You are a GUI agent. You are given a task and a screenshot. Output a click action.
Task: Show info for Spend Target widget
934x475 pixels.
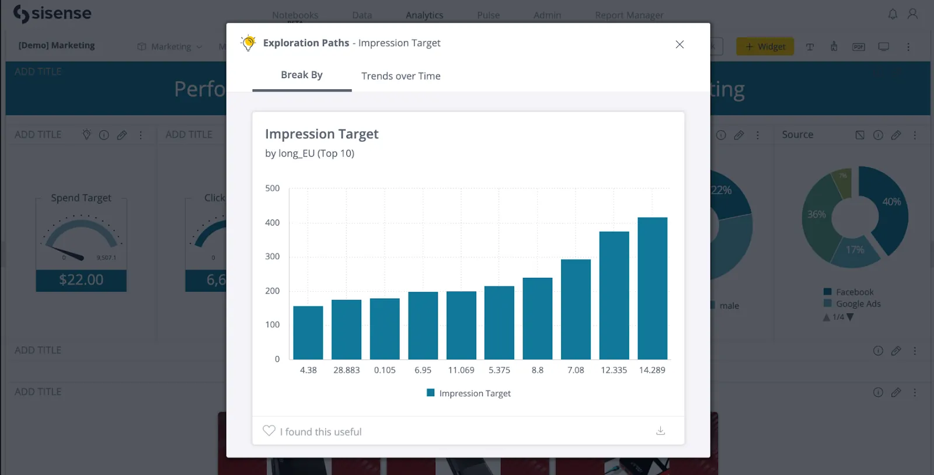click(x=104, y=135)
